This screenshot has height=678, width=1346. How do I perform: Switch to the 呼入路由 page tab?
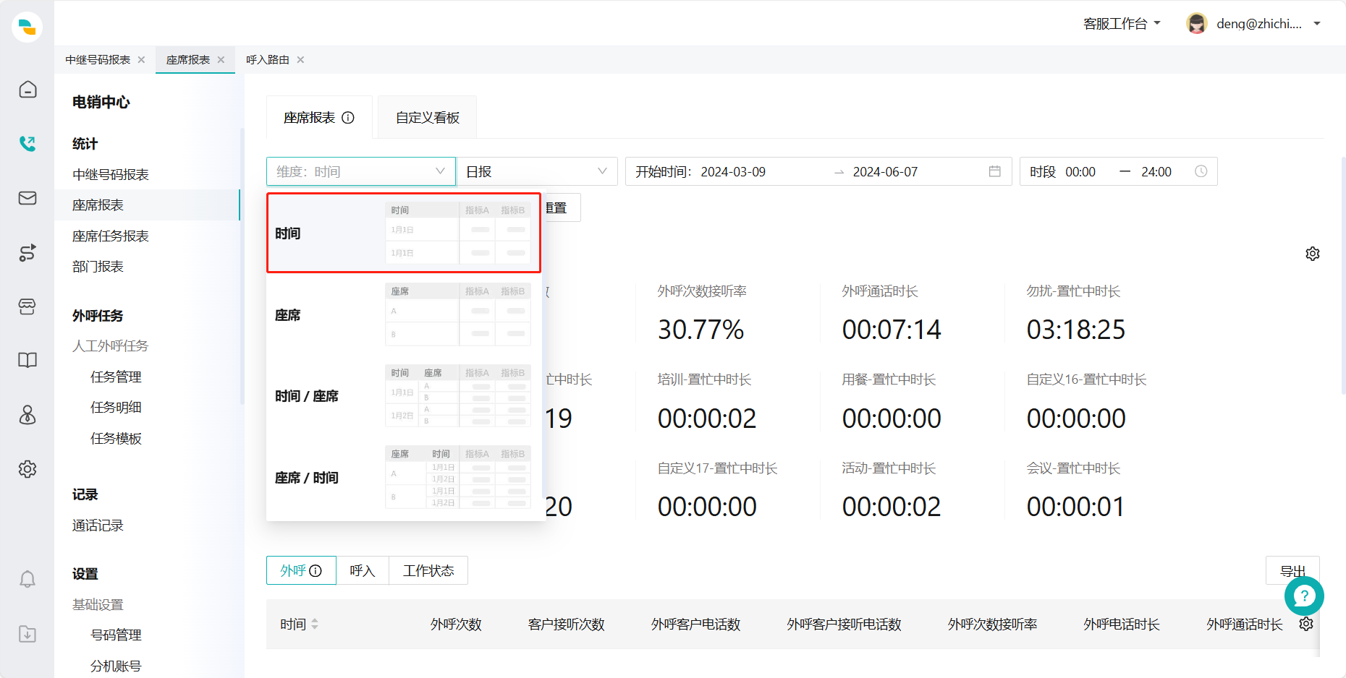[x=267, y=60]
